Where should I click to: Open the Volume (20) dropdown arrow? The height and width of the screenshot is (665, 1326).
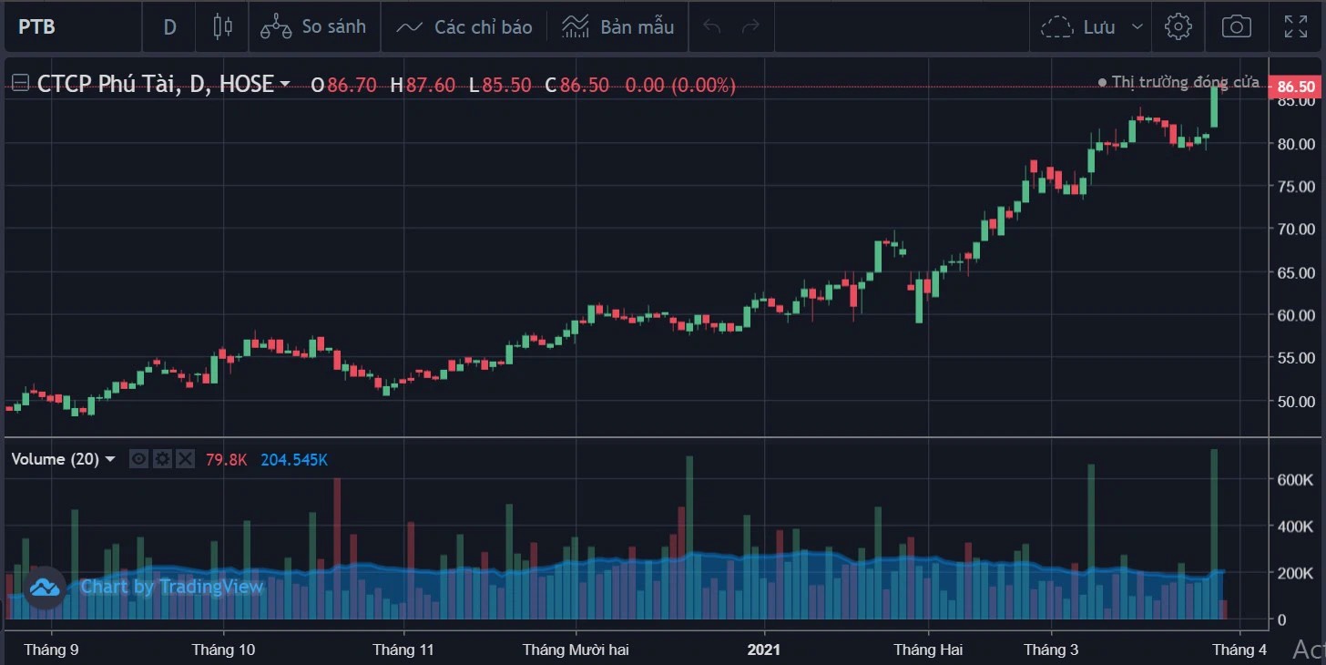coord(111,459)
